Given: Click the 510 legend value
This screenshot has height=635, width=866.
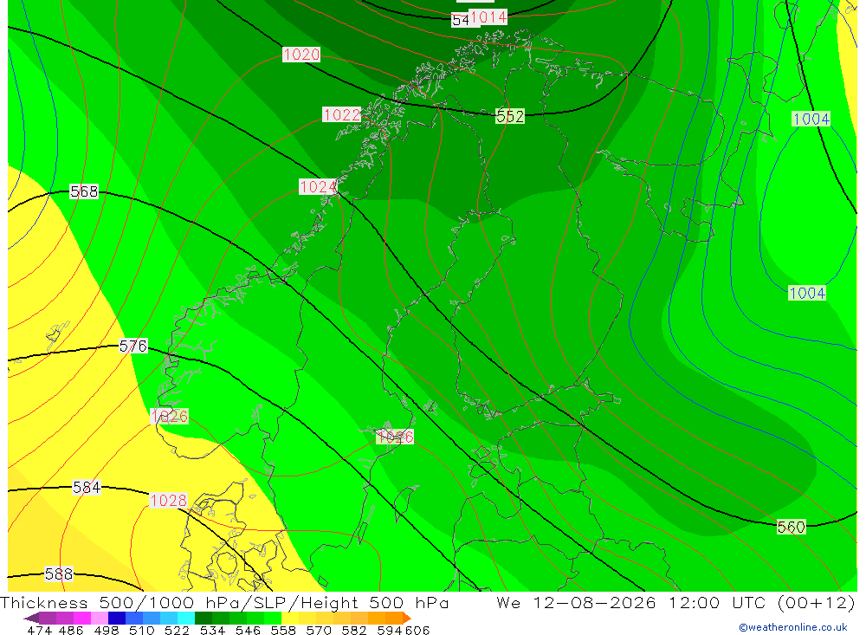Looking at the screenshot, I should (x=141, y=630).
